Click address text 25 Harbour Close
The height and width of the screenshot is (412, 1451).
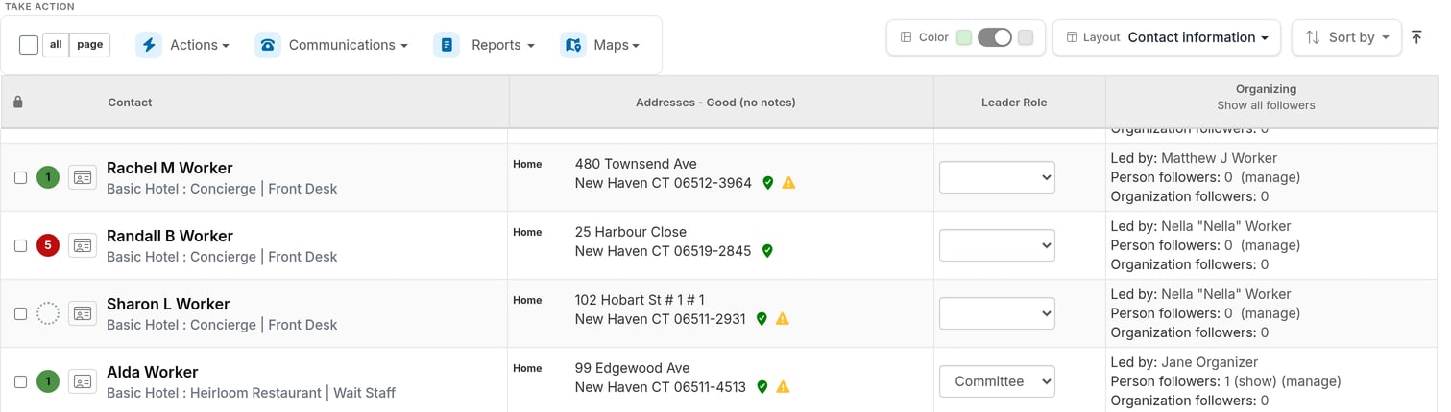tap(631, 232)
